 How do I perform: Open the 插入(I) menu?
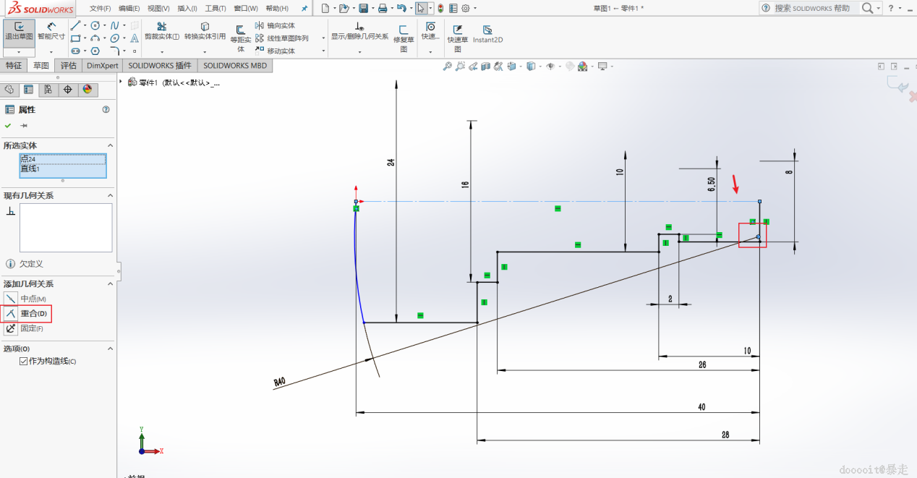tap(187, 8)
